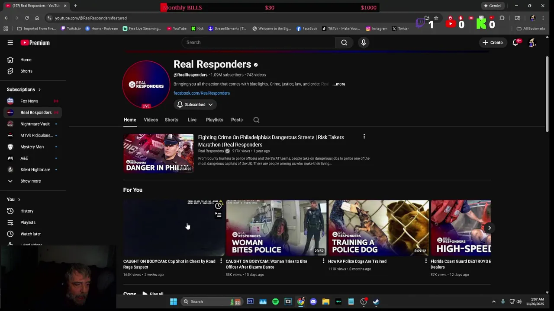Open Fox News subscription in sidebar
Viewport: 554px width, 311px height.
pyautogui.click(x=33, y=101)
